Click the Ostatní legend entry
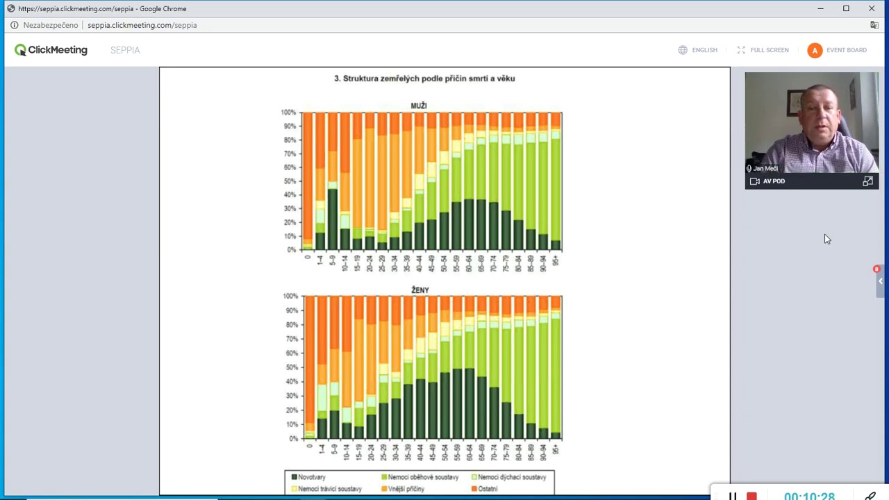Screen dimensions: 889x500 485,489
